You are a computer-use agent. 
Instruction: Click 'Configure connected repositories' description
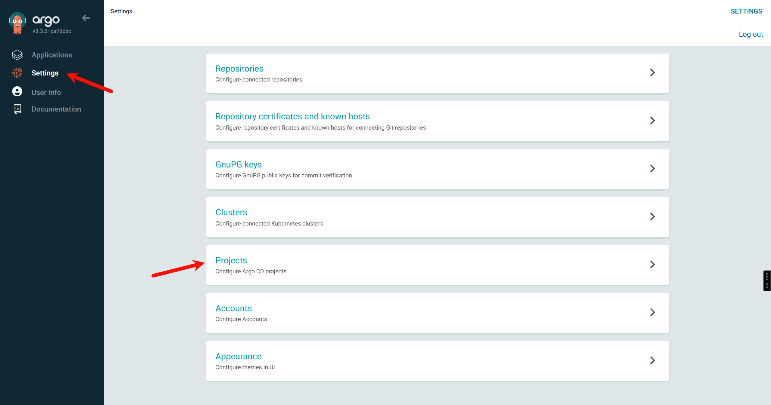[258, 79]
